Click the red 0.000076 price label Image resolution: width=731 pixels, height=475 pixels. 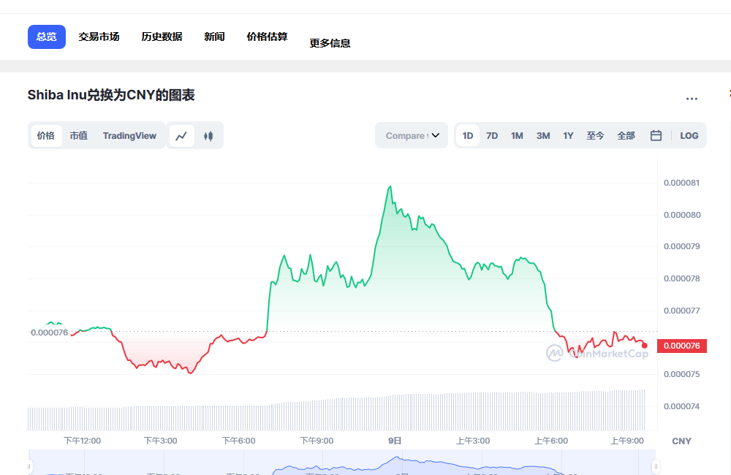tap(681, 346)
